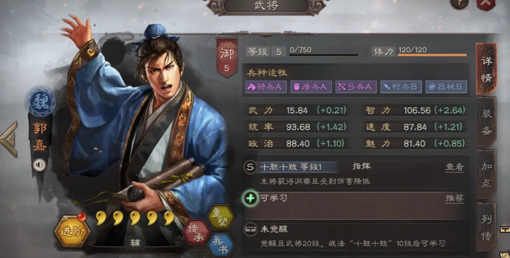Click 查看 link for 十胜十败 skill
Screen dimensions: 510x258
pos(455,167)
